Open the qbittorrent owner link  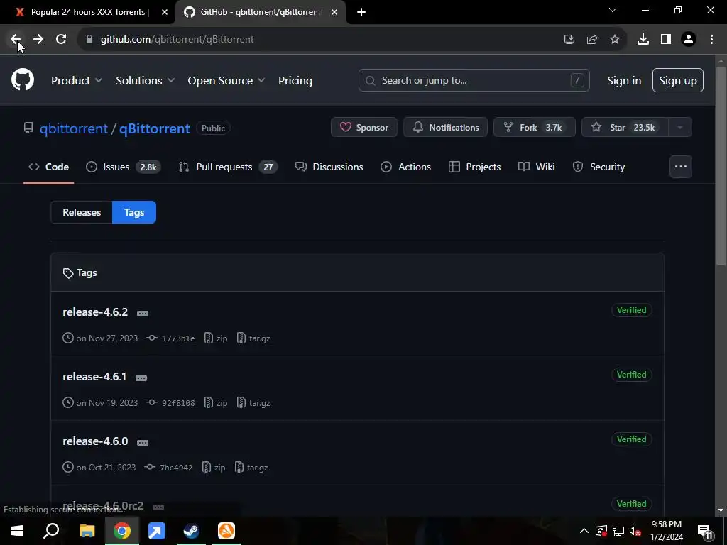pyautogui.click(x=73, y=128)
